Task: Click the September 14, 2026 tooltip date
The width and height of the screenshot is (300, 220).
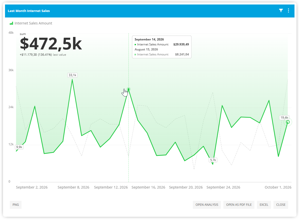Action: coord(149,39)
